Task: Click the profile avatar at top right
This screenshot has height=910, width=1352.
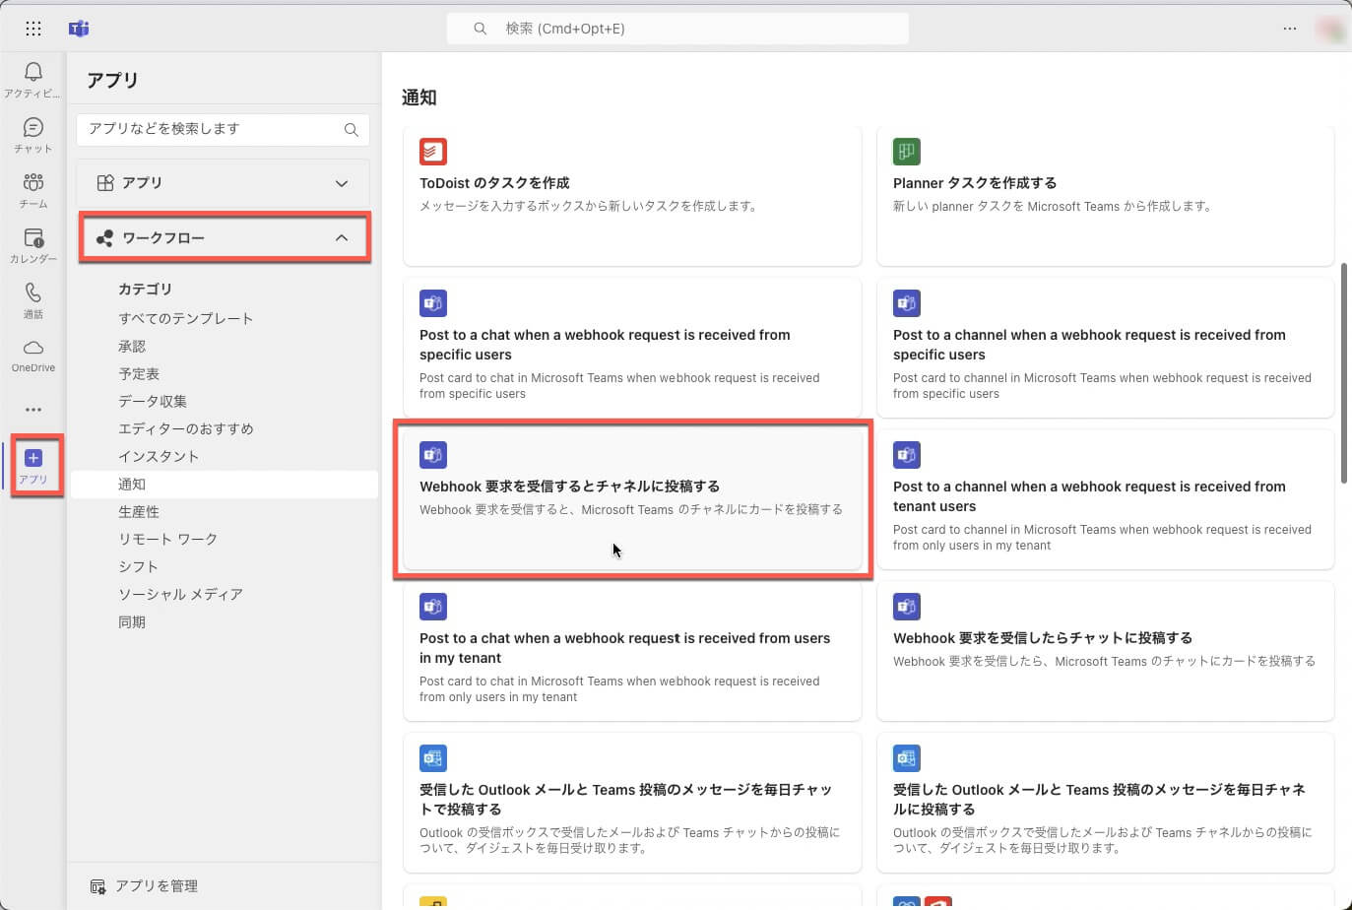Action: pos(1331,30)
